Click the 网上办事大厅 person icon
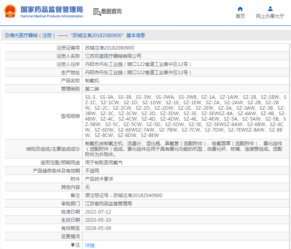 [x=270, y=9]
